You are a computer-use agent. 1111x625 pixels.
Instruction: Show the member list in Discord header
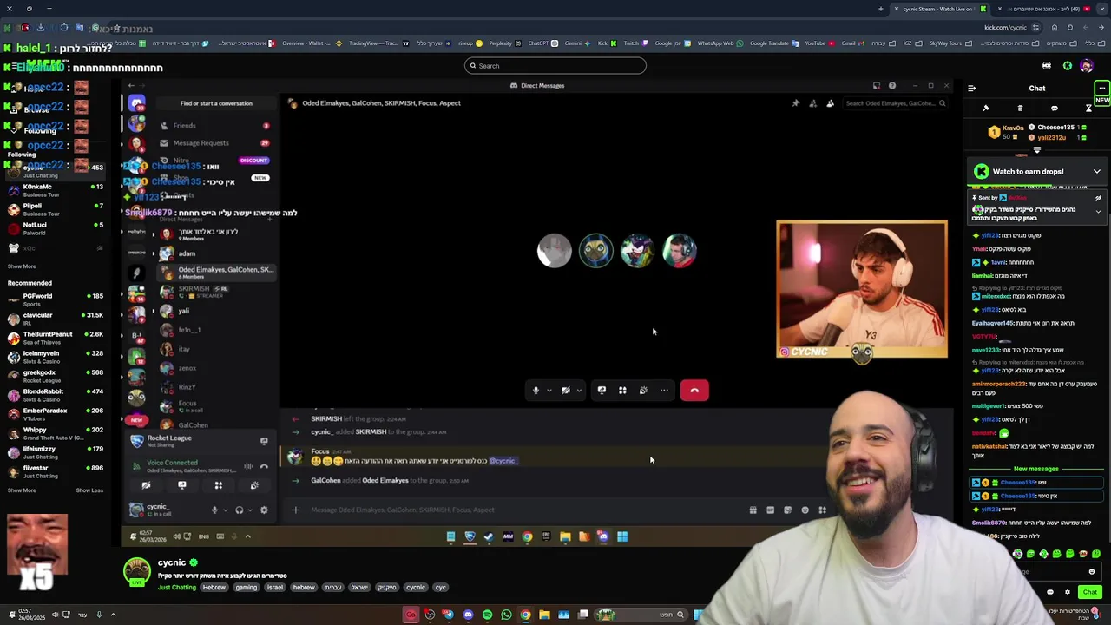pyautogui.click(x=831, y=103)
